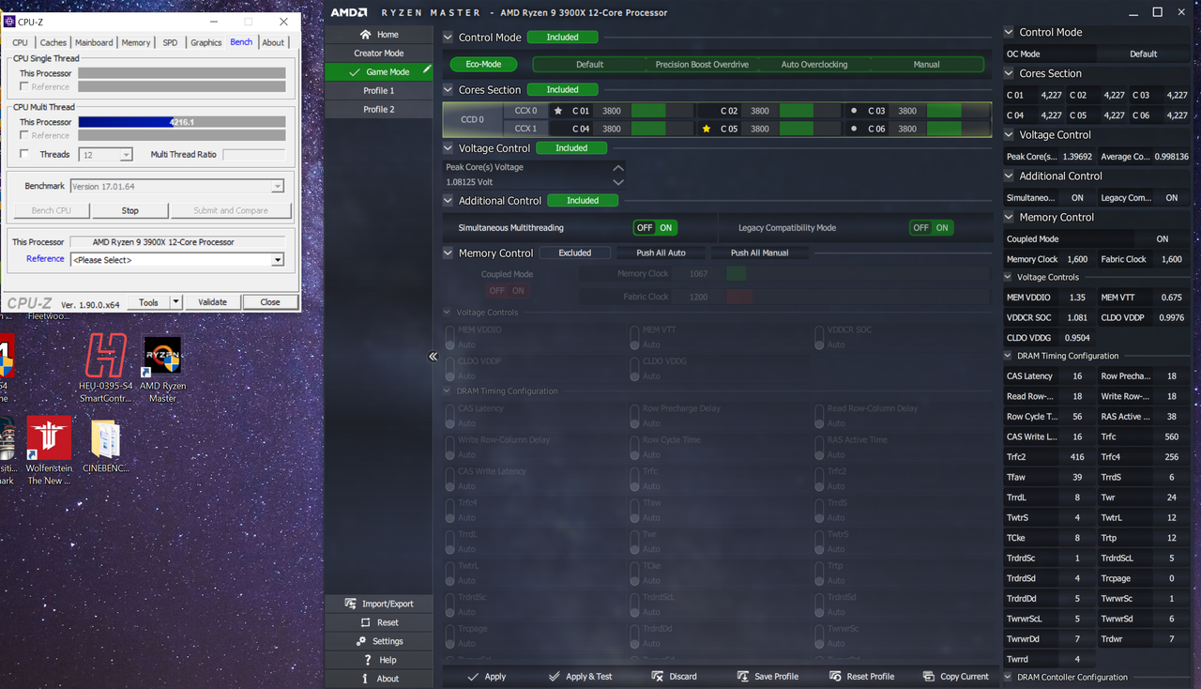Click Apply & Test

tap(580, 676)
